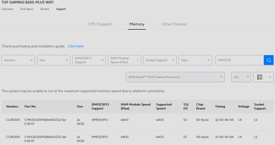The height and width of the screenshot is (145, 275).
Task: Switch to the CPU Support tab
Action: (100, 24)
